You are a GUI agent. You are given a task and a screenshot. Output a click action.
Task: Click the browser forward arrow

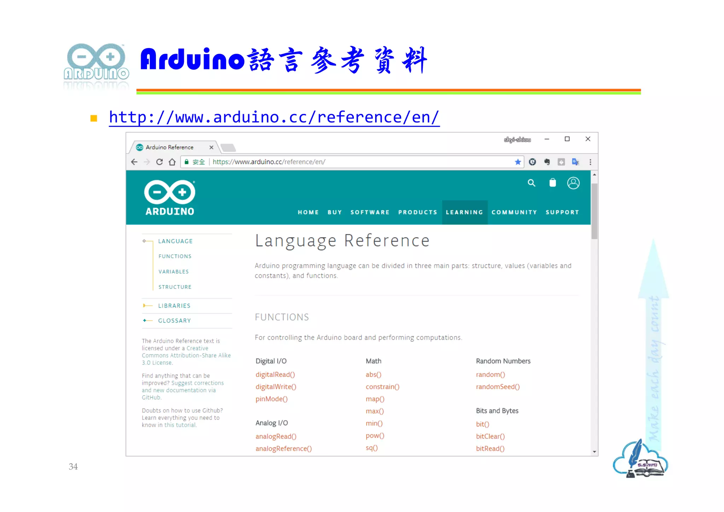tap(147, 162)
